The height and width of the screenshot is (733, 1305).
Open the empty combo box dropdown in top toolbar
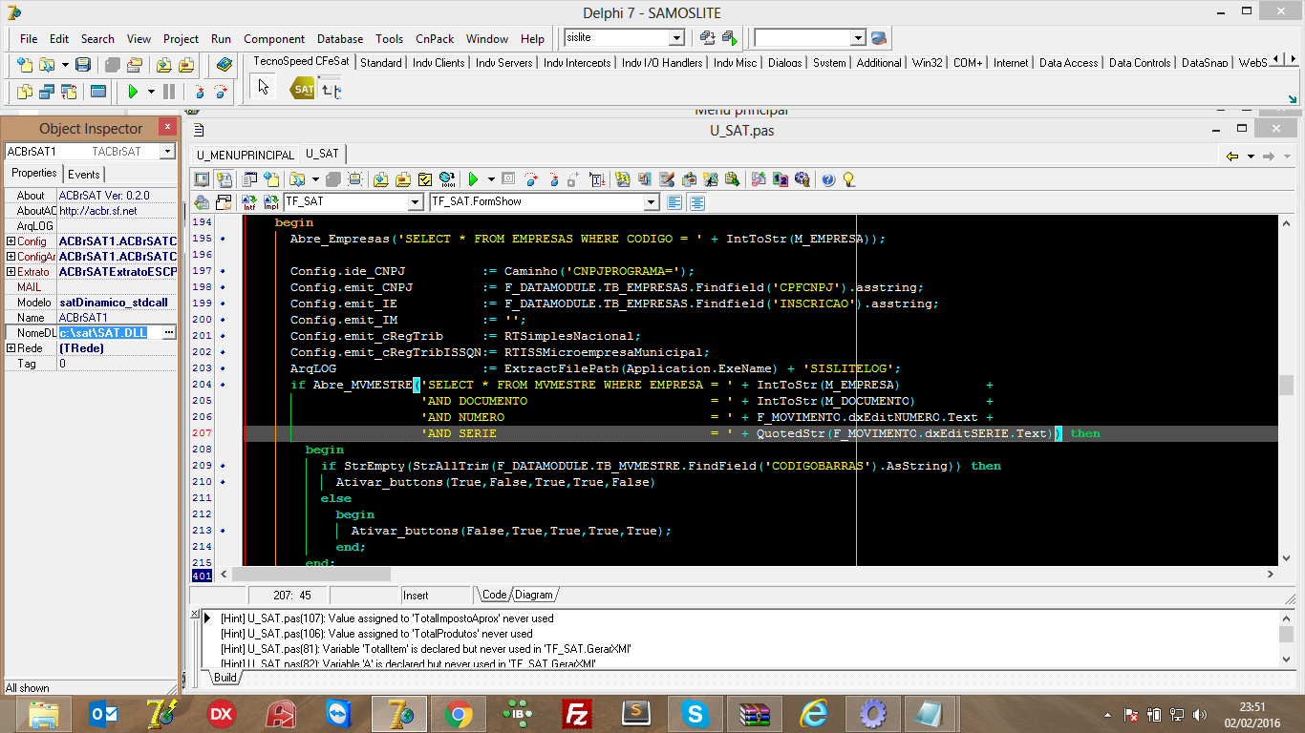point(857,38)
